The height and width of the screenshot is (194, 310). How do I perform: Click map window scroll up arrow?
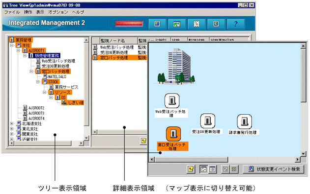tap(303, 46)
